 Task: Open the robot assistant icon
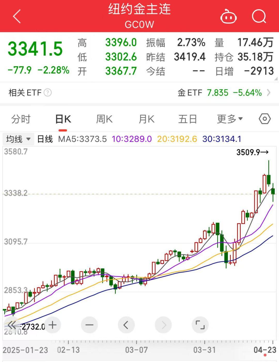coord(228,17)
